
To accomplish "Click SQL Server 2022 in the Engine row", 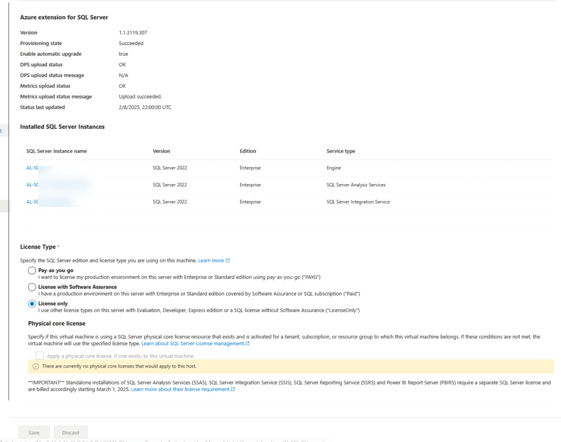I will 170,168.
